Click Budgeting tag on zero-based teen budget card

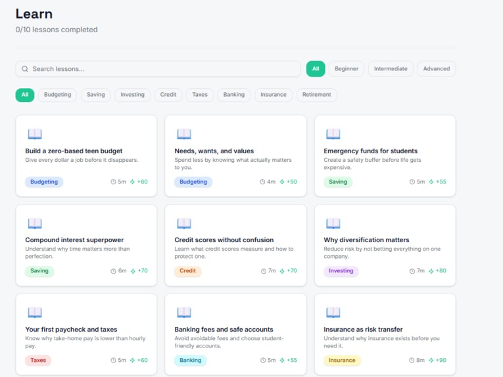pos(44,182)
